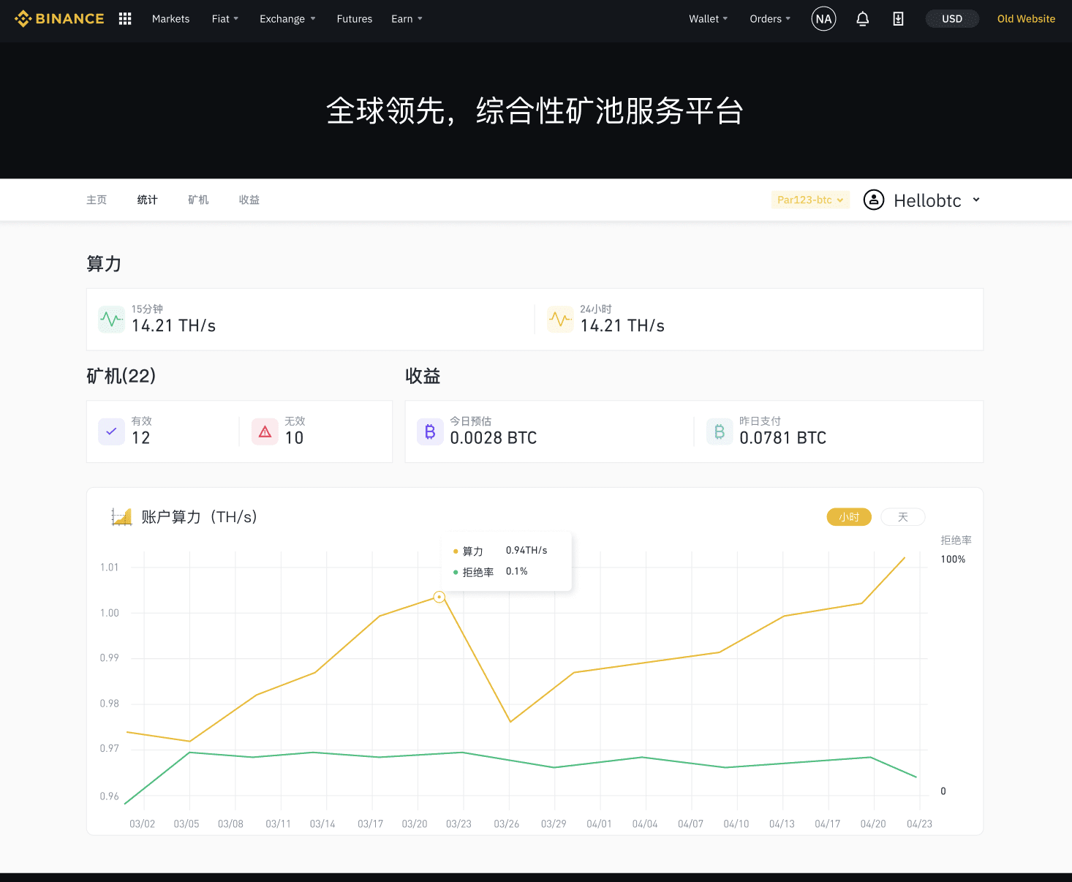Click the account hashrate chart icon
Screen dimensions: 1072x882
pos(121,517)
